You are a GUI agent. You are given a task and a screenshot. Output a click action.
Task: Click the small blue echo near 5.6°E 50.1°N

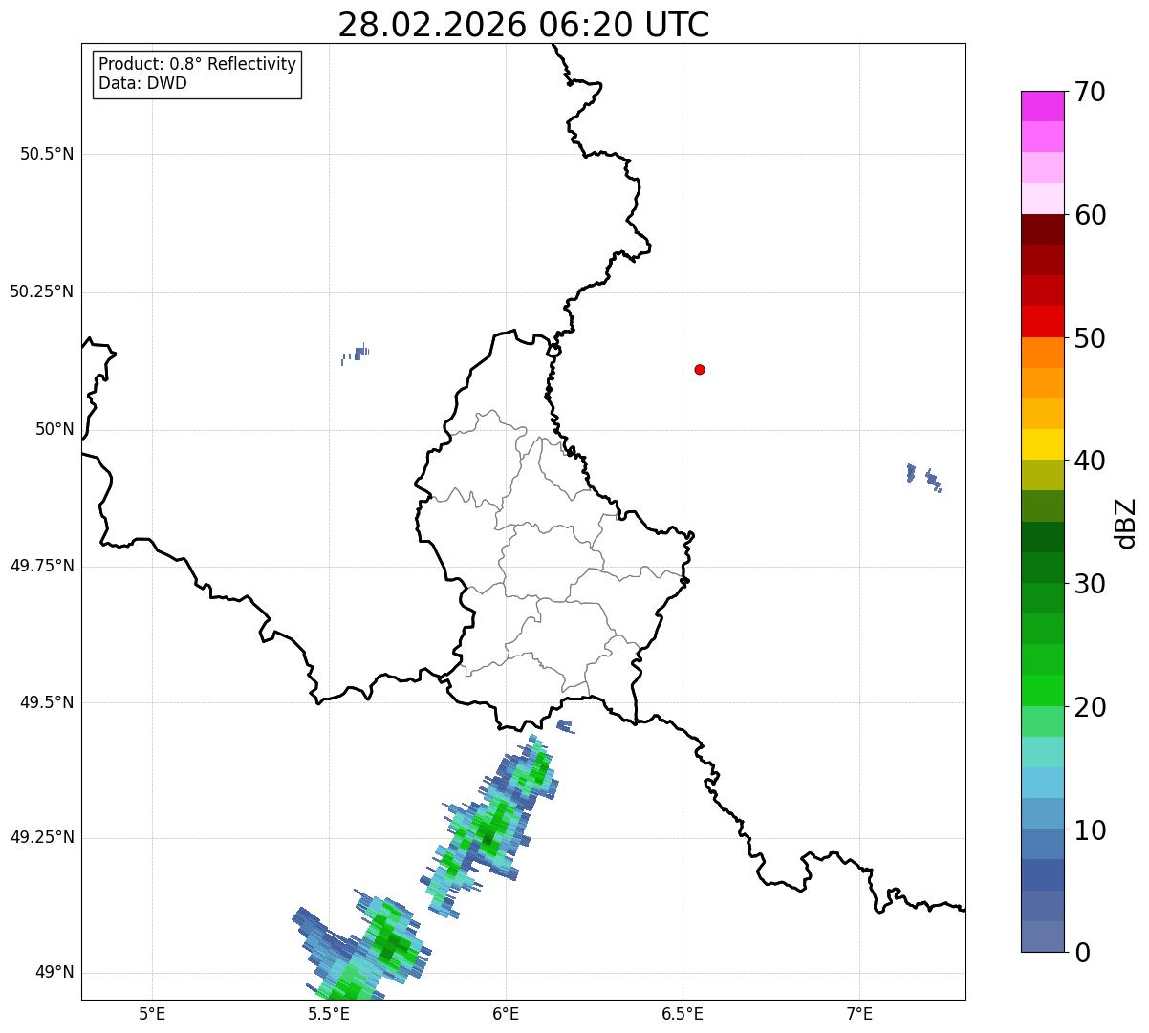(356, 354)
